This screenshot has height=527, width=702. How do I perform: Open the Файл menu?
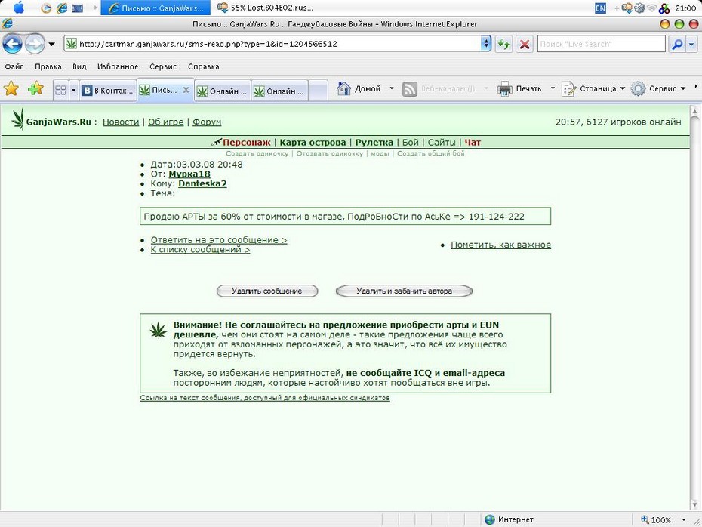point(14,66)
